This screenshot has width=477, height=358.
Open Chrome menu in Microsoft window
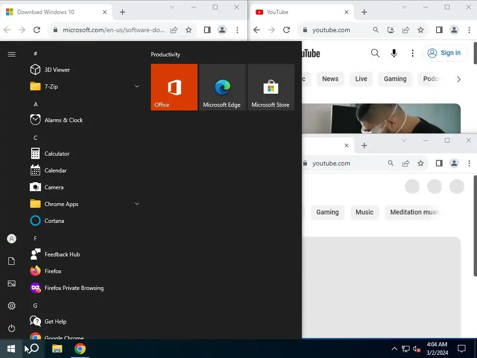tap(237, 30)
